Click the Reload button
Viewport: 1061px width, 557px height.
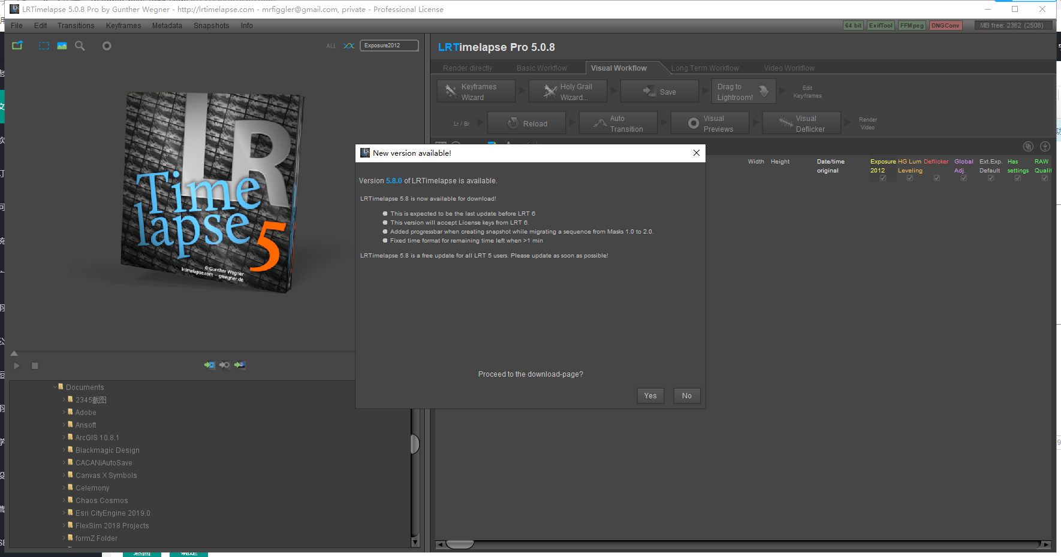click(x=527, y=123)
